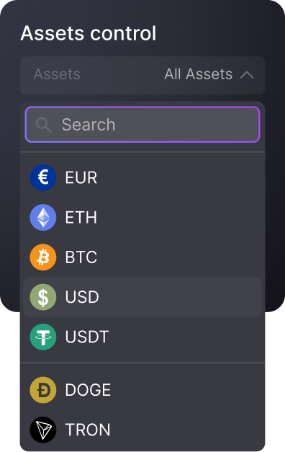Click the Tether USDT icon

click(x=43, y=337)
